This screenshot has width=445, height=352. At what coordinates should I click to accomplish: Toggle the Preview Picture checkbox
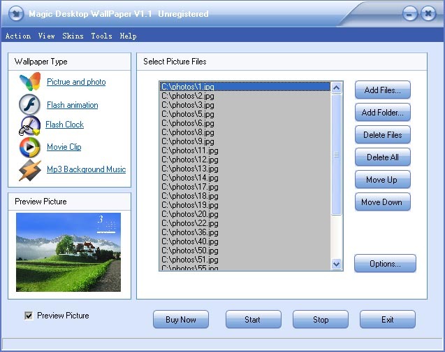[29, 316]
